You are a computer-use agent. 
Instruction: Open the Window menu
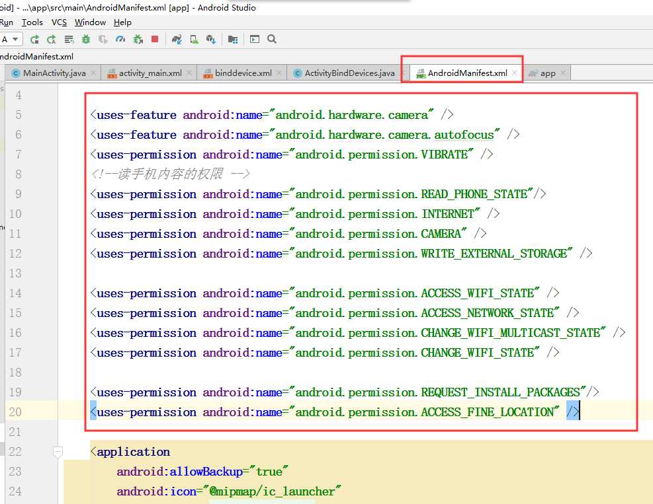91,22
